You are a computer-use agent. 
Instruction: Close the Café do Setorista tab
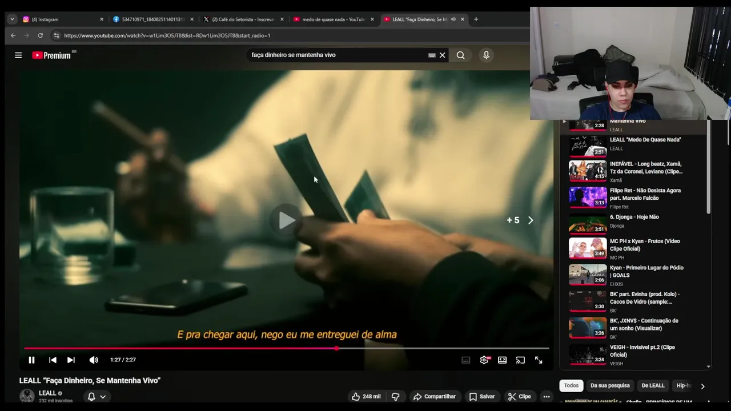coord(282,19)
